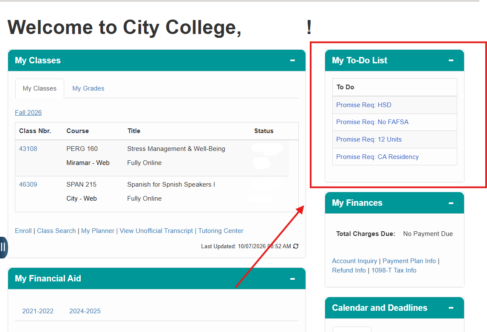
Task: Switch to the My Grades tab
Action: point(88,88)
